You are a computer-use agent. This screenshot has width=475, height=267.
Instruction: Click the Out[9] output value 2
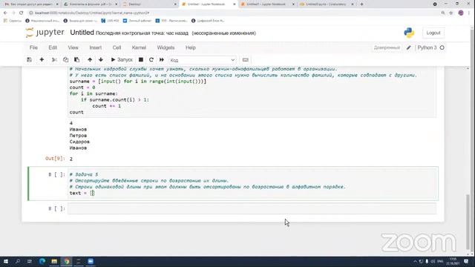pos(71,159)
